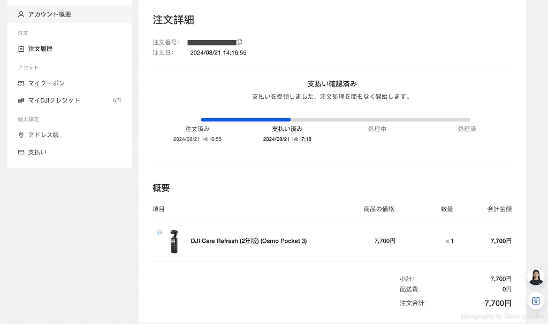548x324 pixels.
Task: Click the redacted order number field
Action: [212, 43]
